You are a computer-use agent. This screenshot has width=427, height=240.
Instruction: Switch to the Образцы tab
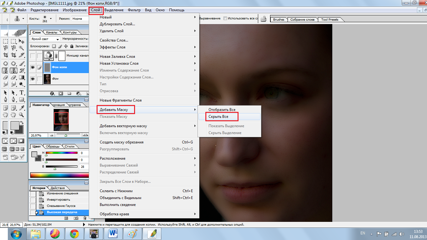pyautogui.click(x=53, y=146)
